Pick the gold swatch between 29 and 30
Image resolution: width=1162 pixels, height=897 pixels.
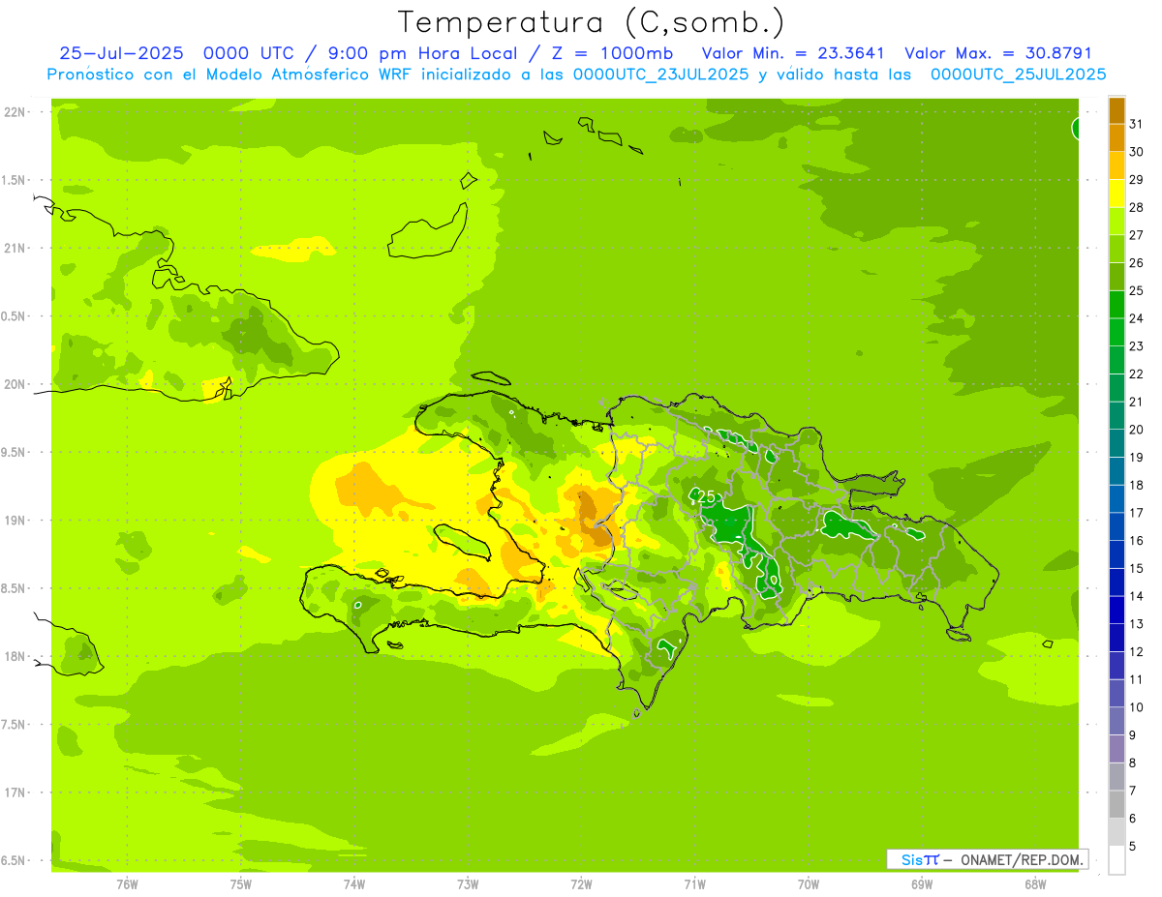point(1116,165)
